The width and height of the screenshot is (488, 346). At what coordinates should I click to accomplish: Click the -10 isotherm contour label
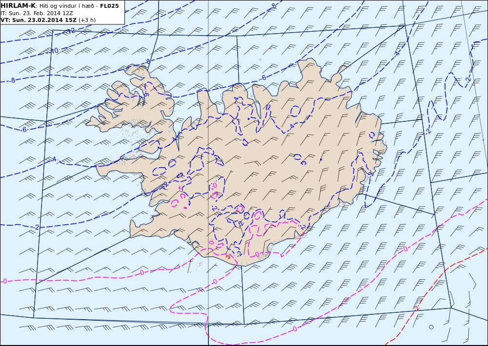pos(55,50)
